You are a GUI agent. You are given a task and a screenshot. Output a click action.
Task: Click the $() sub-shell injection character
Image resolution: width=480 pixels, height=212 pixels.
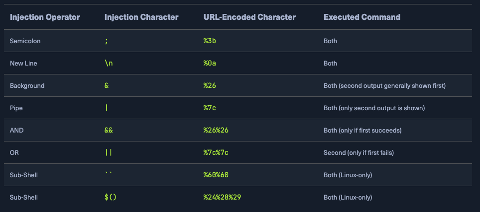(x=110, y=197)
